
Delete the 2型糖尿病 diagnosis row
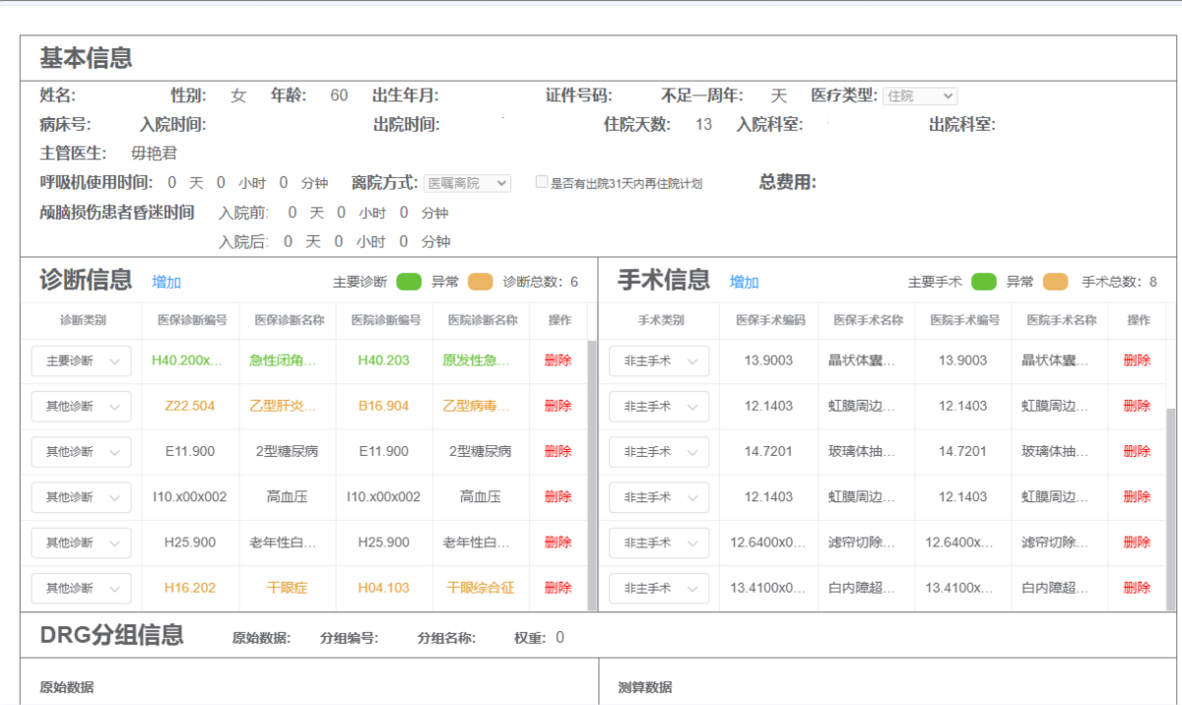click(x=558, y=451)
